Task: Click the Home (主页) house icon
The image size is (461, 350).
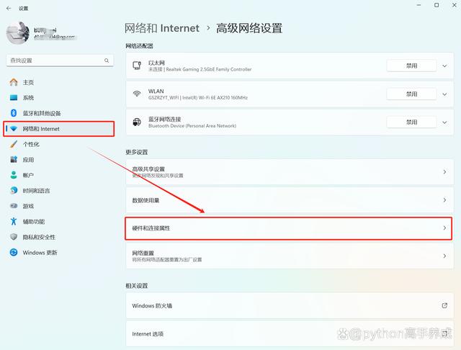Action: tap(14, 82)
